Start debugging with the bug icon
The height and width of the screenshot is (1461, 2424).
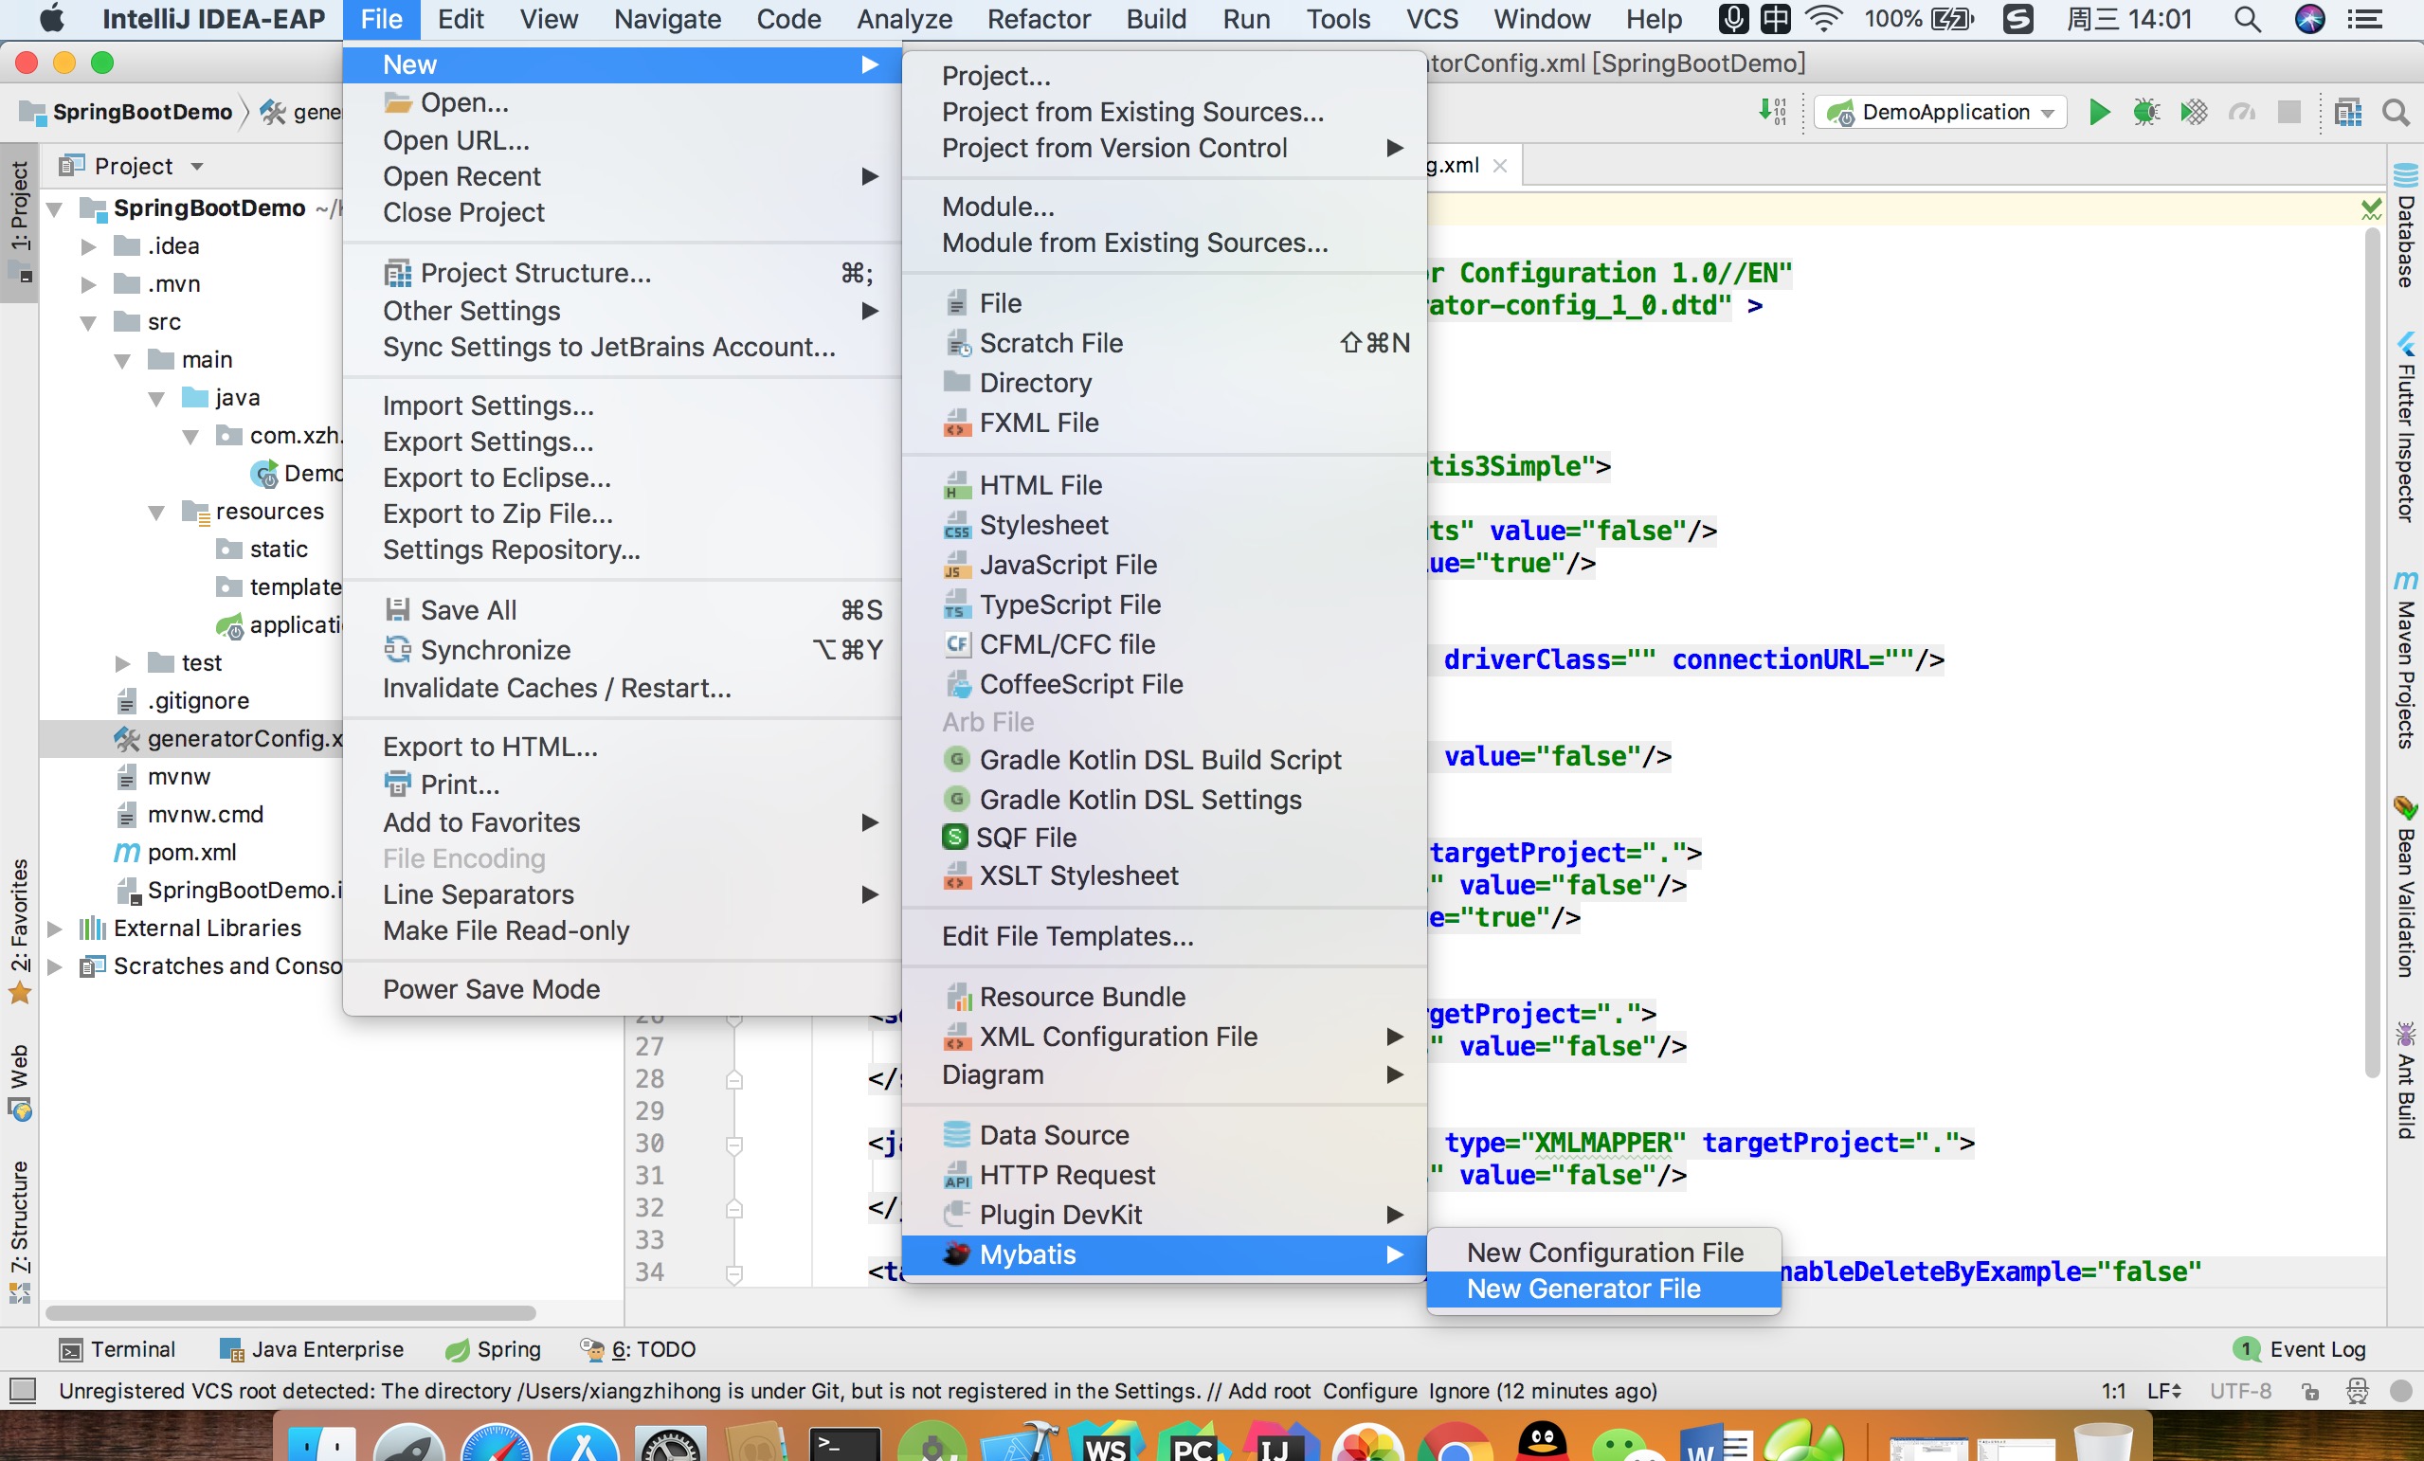click(x=2145, y=112)
